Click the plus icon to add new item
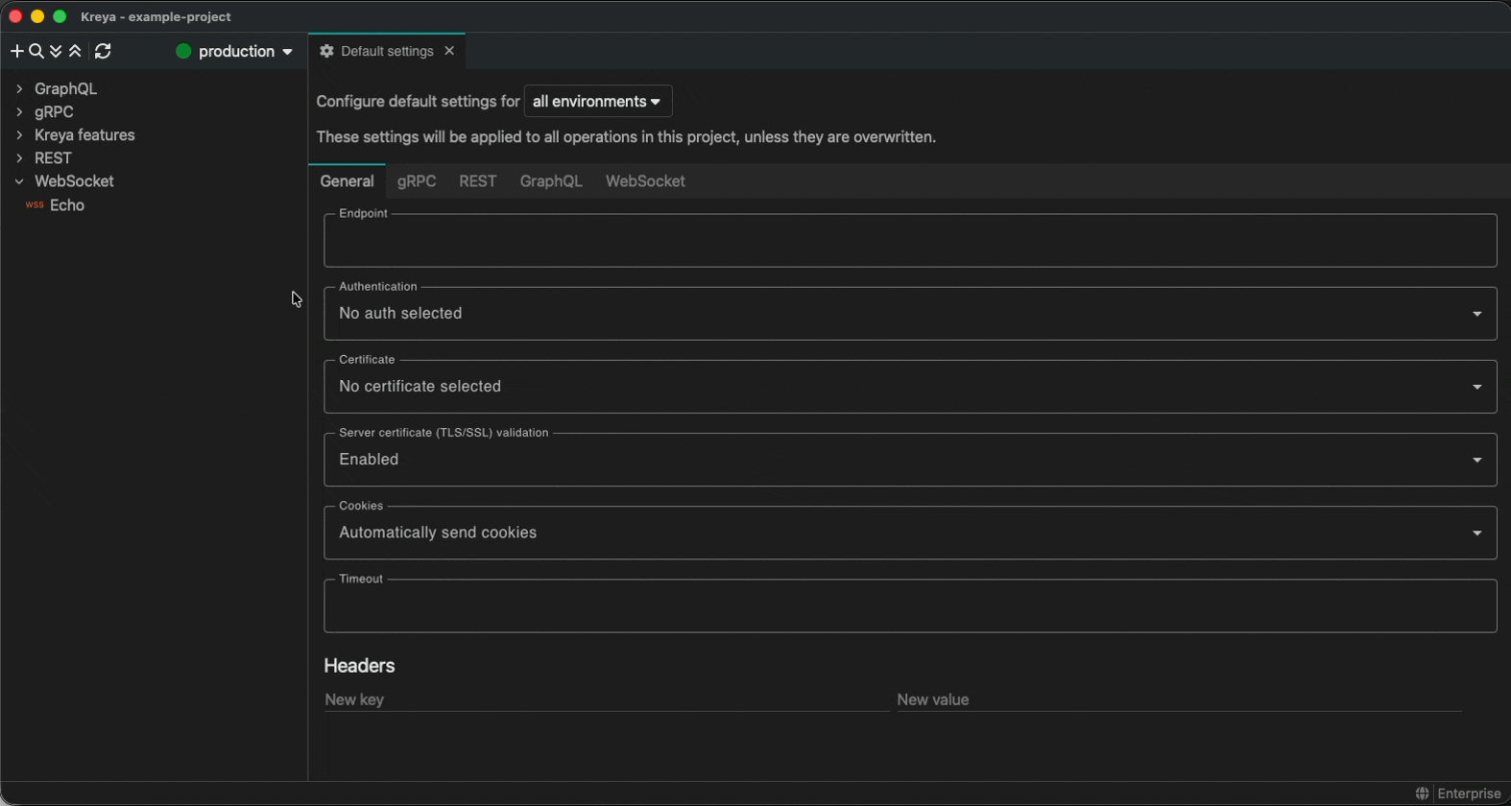Screen dimensions: 1511x806 [16, 51]
